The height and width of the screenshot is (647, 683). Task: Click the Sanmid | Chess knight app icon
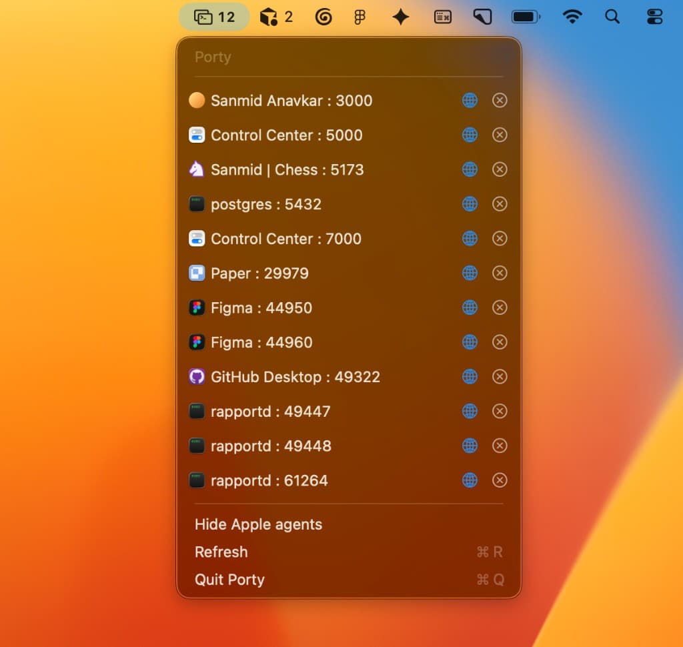click(x=197, y=169)
